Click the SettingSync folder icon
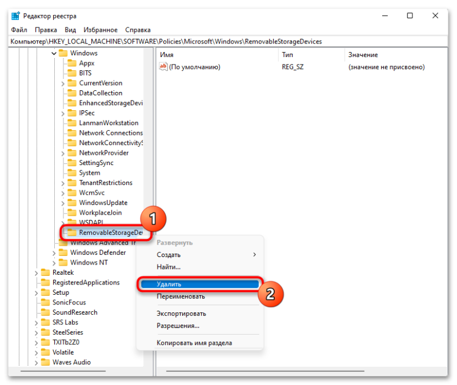The width and height of the screenshot is (457, 385). click(x=72, y=163)
